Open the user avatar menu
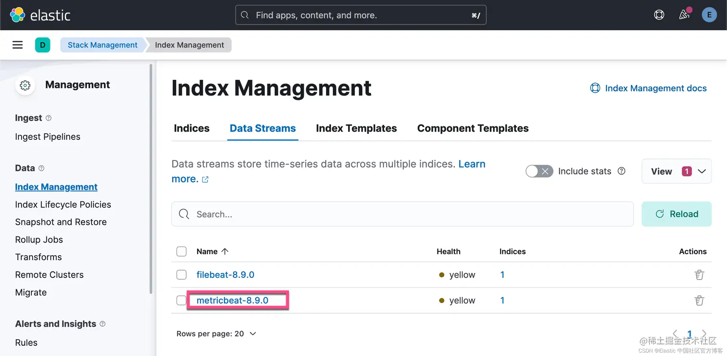 coord(709,15)
